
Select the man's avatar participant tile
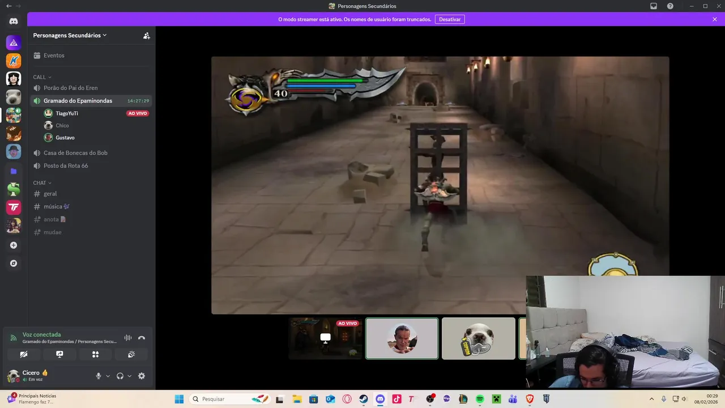(x=402, y=338)
